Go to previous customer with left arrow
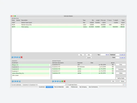This screenshot has width=137, height=103. 15,81
